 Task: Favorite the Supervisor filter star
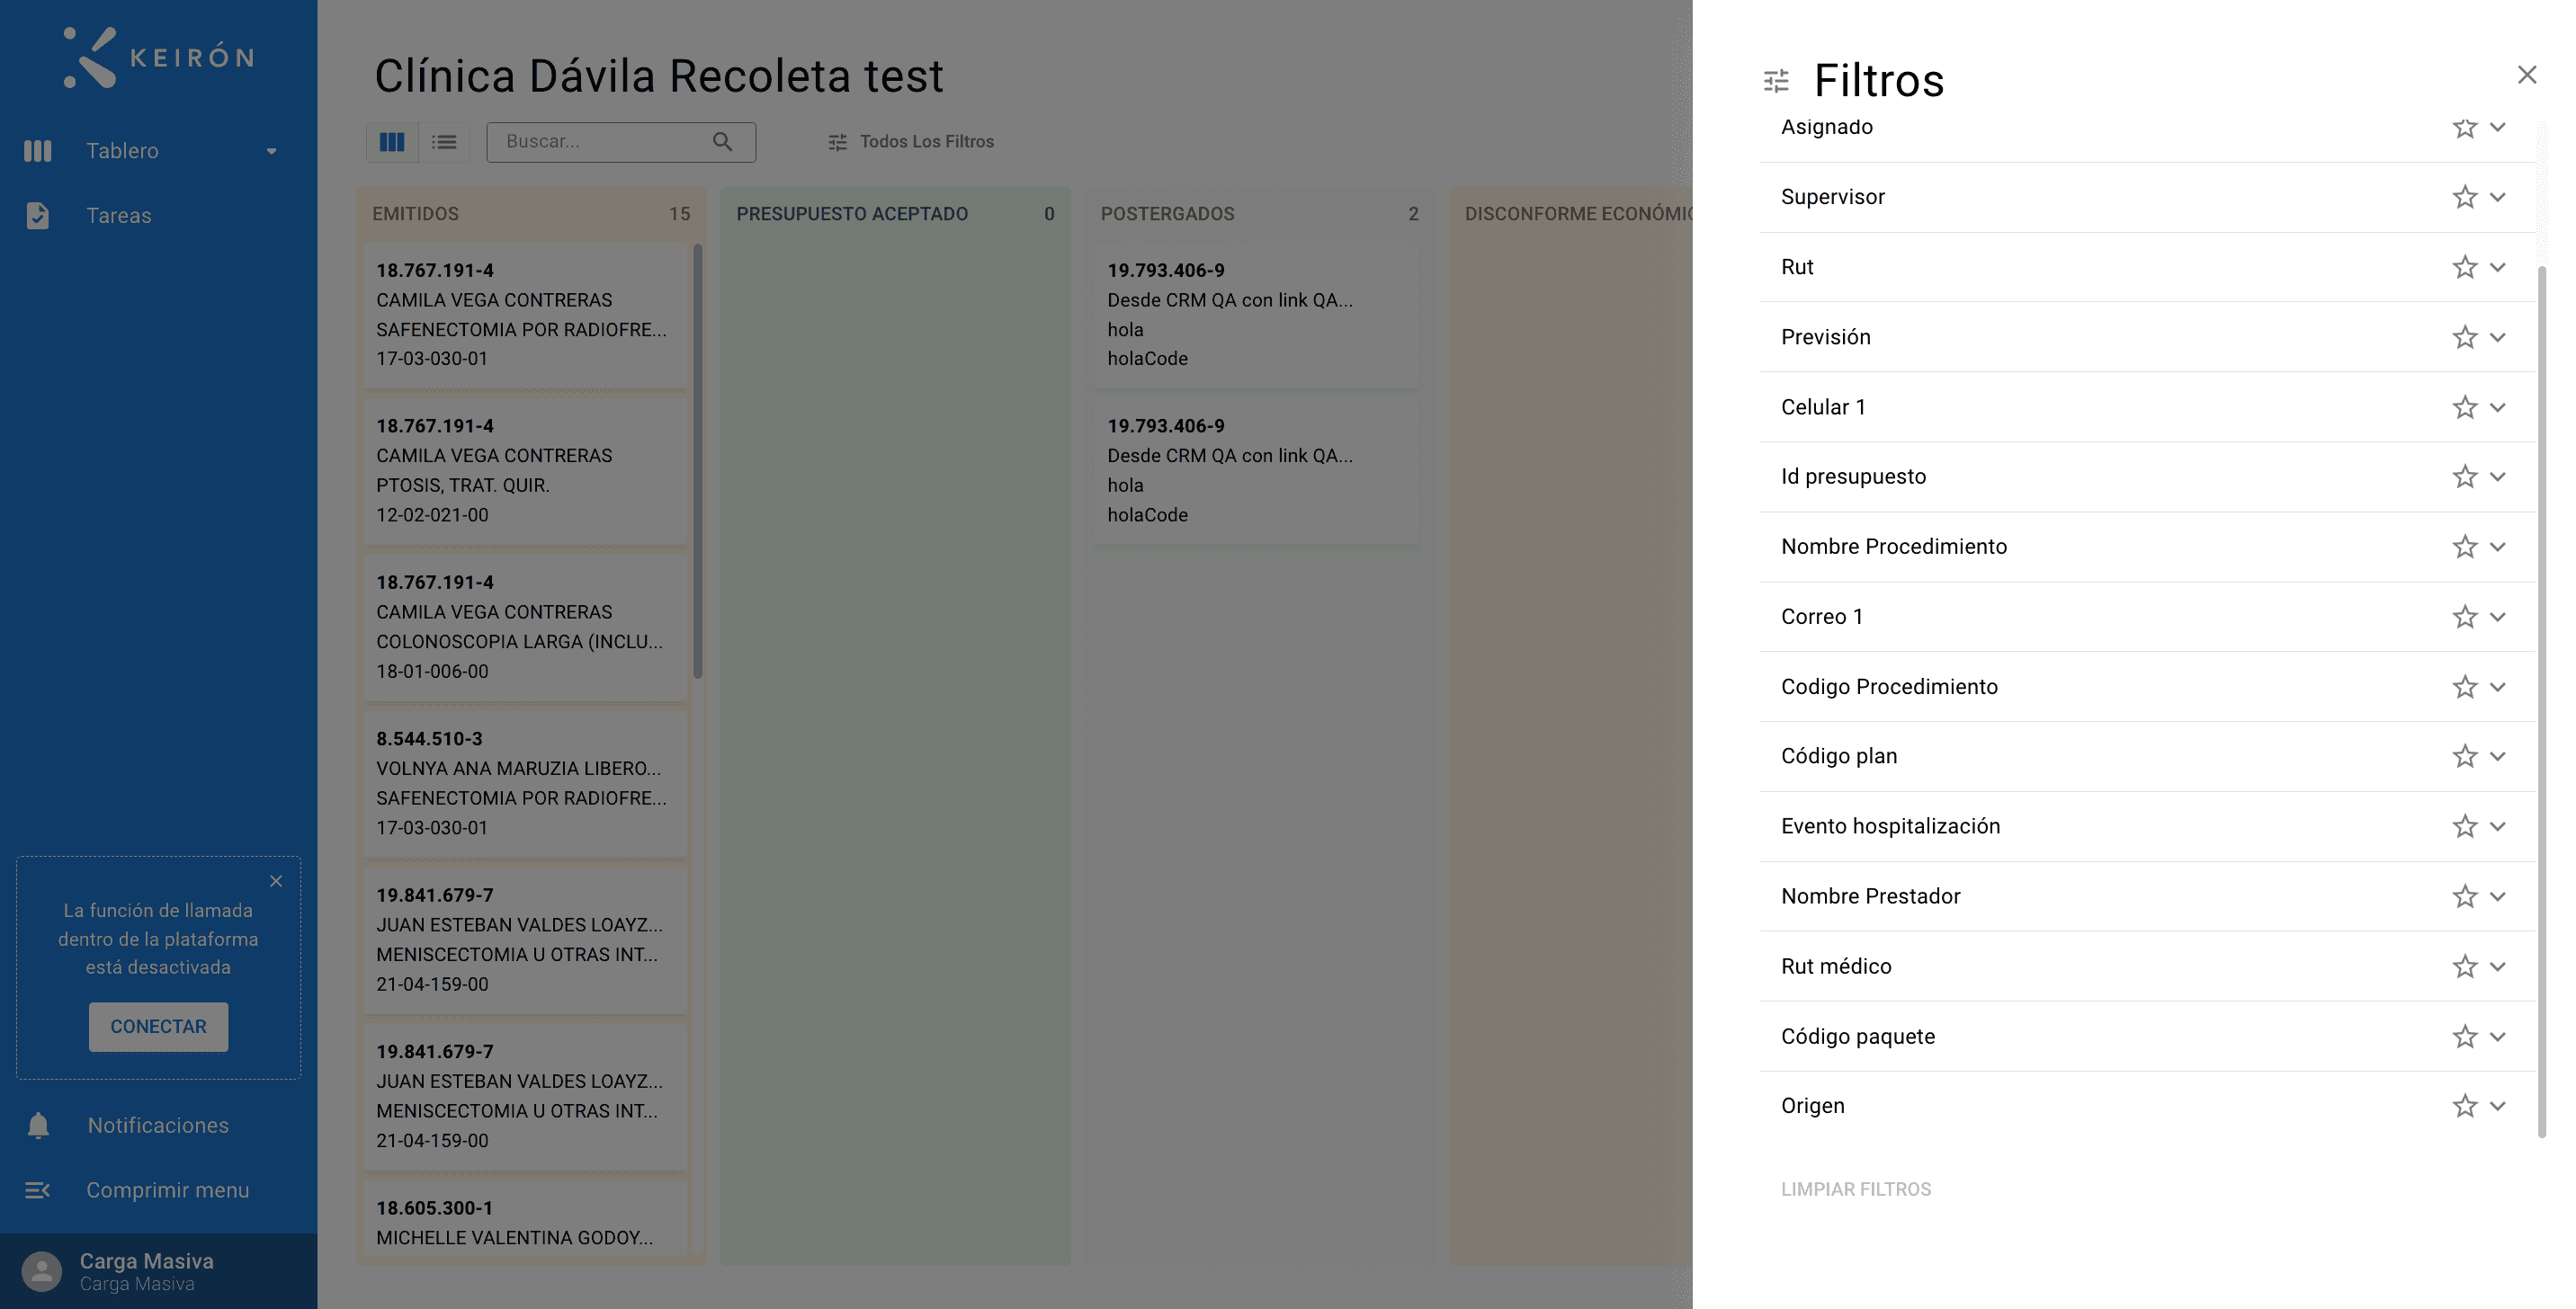(2464, 198)
